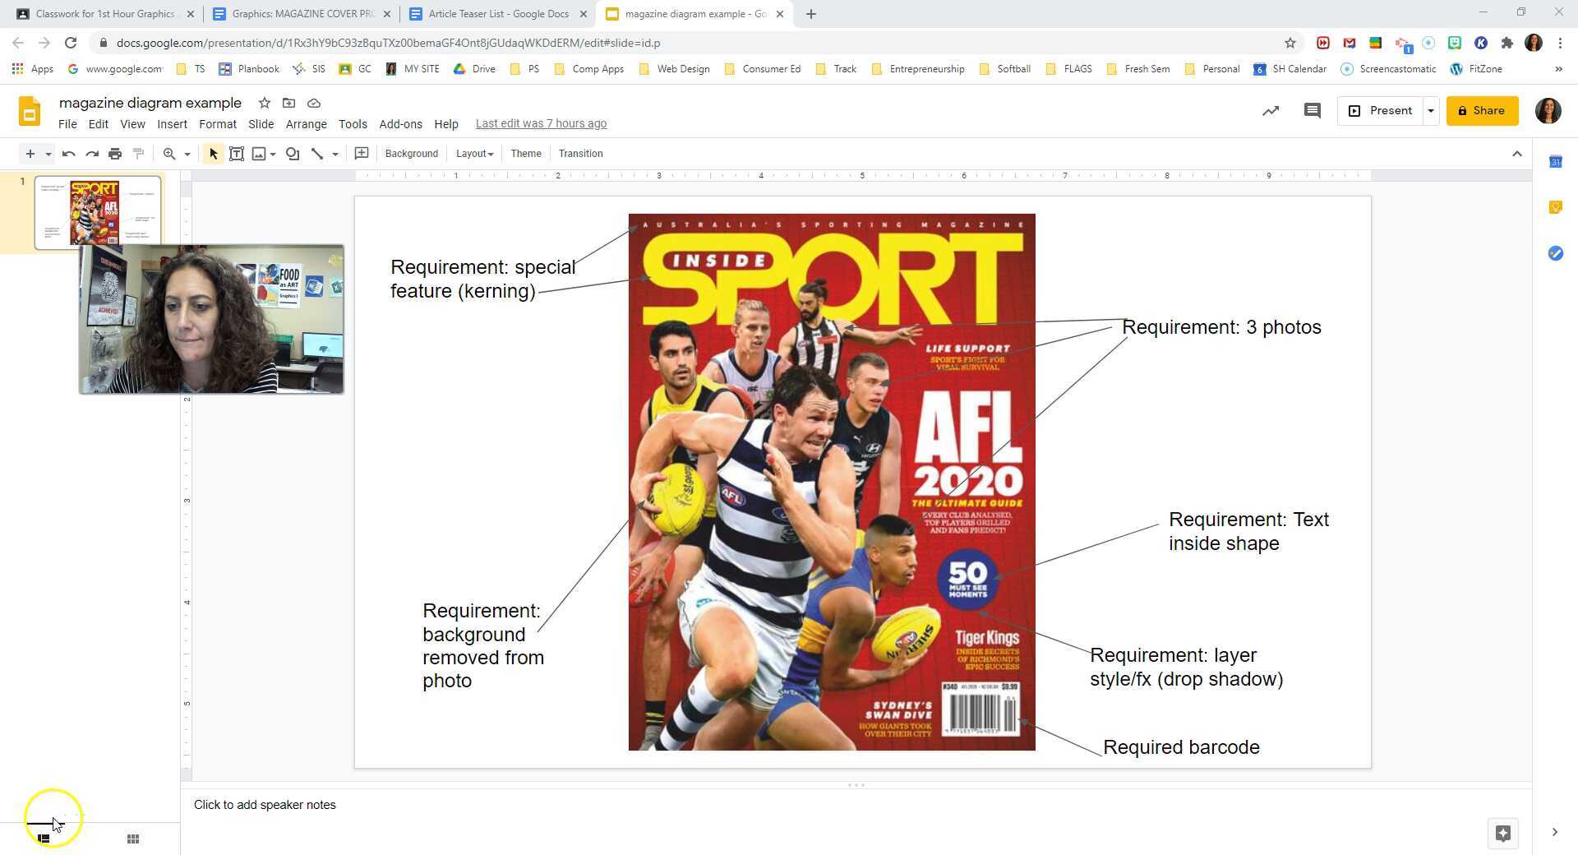Screen dimensions: 1578x855
Task: Click the Share button
Action: [x=1482, y=111]
